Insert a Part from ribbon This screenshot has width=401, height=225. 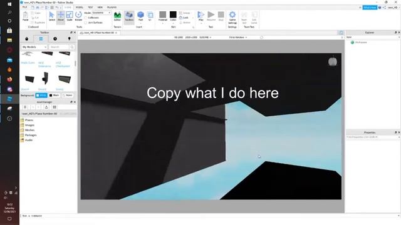coord(140,16)
